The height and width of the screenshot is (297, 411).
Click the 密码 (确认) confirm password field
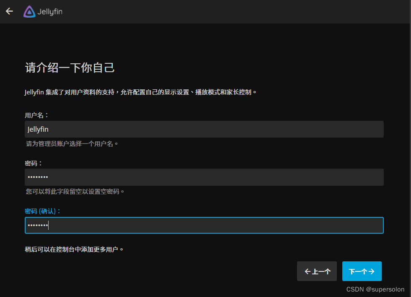(204, 225)
